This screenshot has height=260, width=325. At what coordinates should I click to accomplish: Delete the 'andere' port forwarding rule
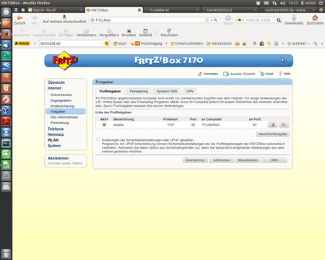point(284,125)
